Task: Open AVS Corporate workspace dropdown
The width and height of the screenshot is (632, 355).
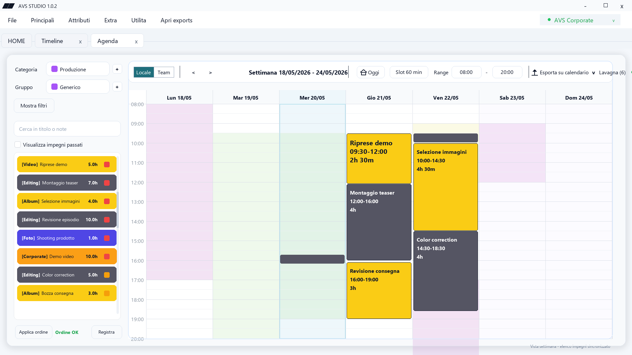Action: pyautogui.click(x=580, y=20)
